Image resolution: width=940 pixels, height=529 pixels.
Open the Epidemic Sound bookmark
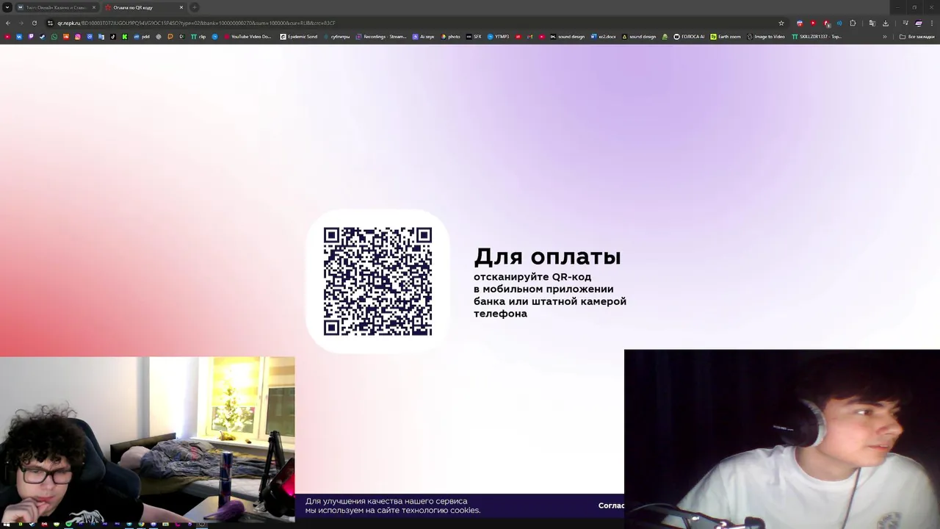click(x=298, y=36)
